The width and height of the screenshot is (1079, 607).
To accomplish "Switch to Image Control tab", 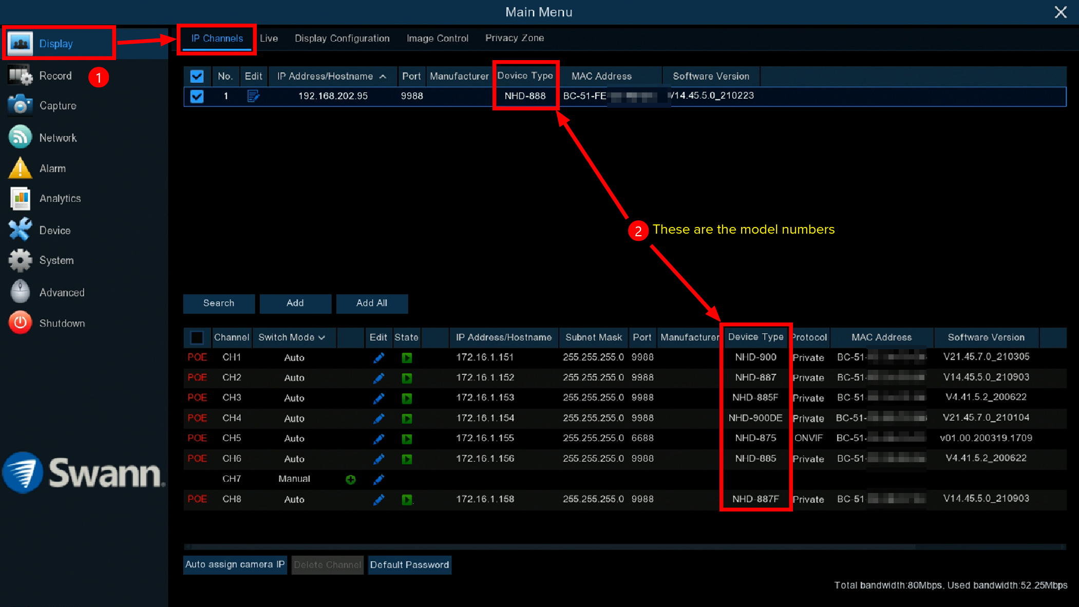I will click(437, 39).
